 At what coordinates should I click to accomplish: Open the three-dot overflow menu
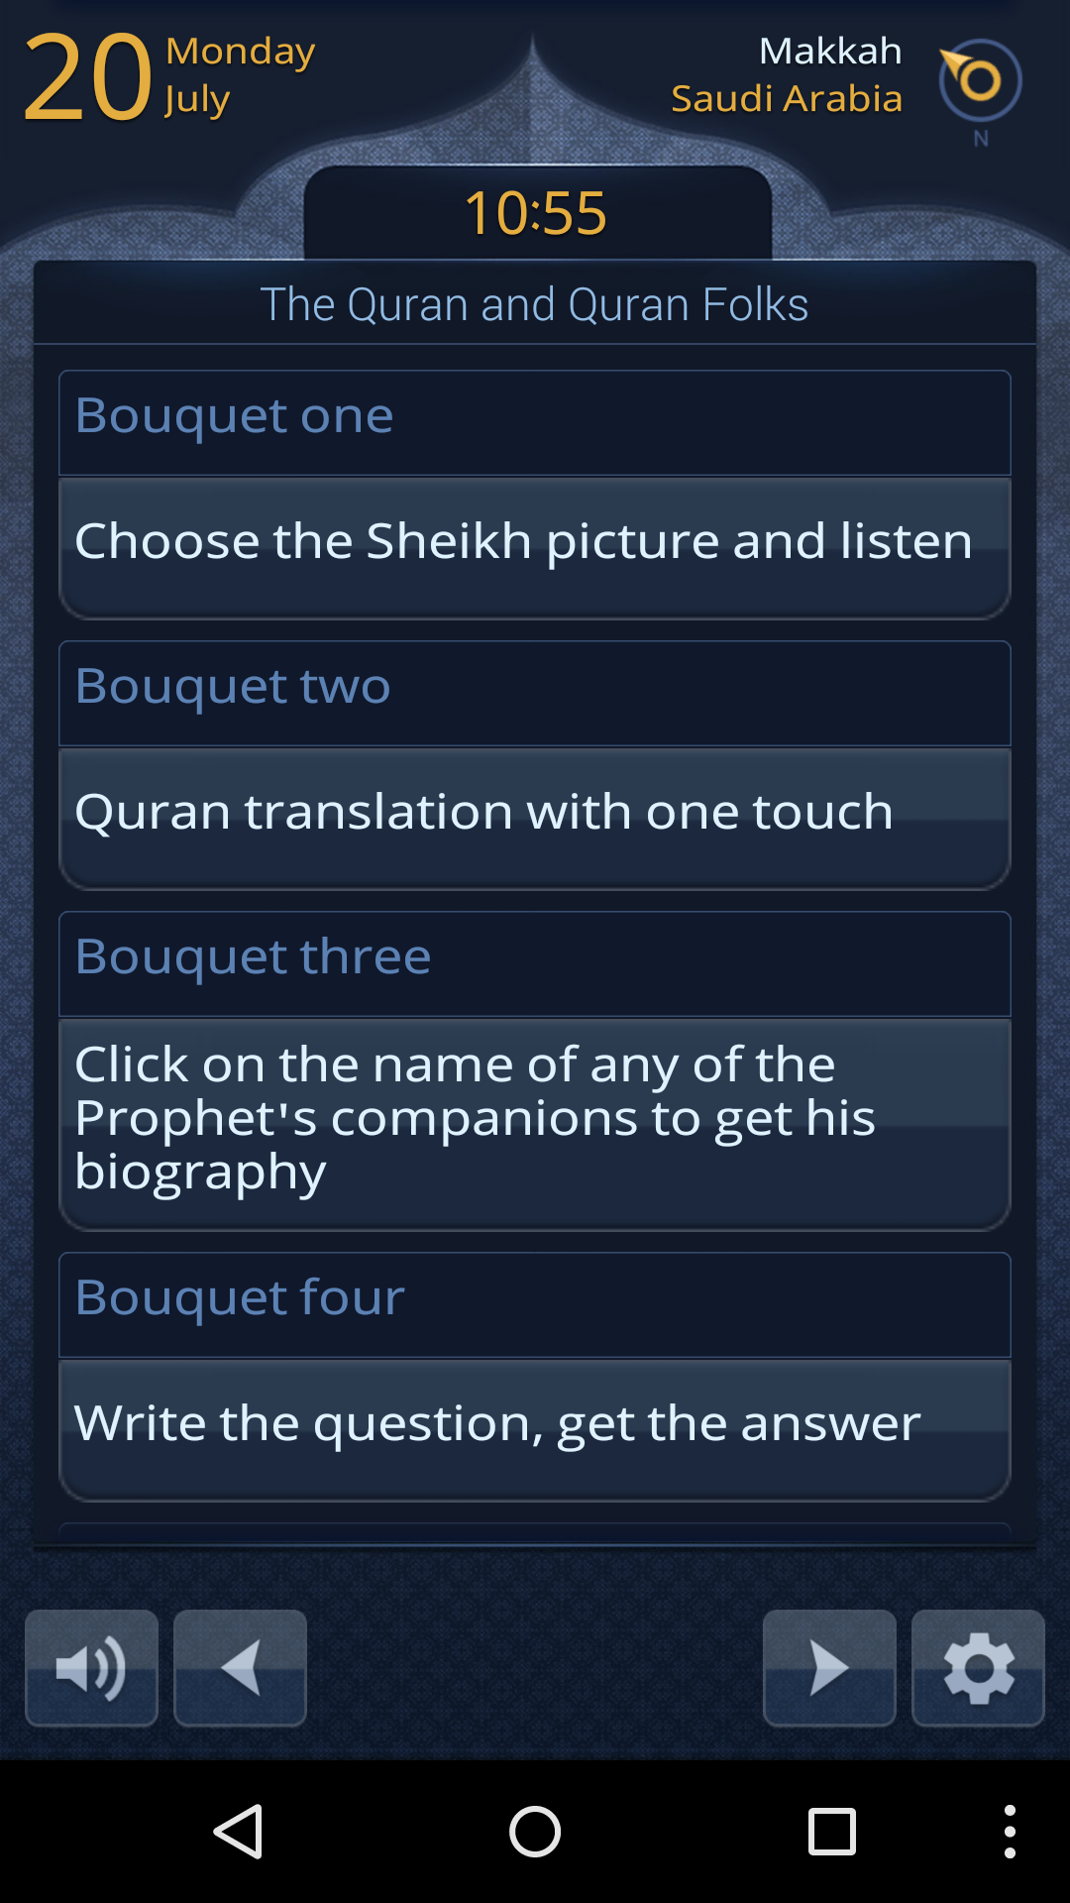pos(1010,1831)
